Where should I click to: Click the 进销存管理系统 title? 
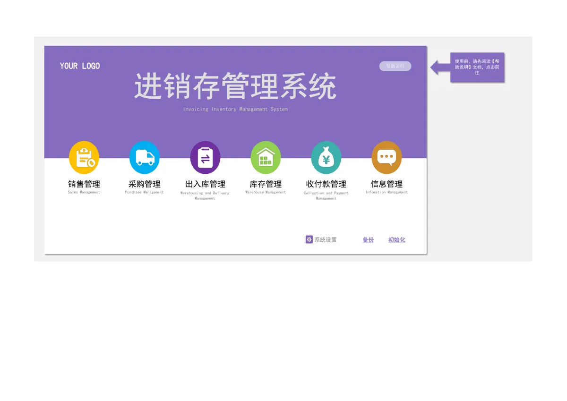pyautogui.click(x=235, y=86)
